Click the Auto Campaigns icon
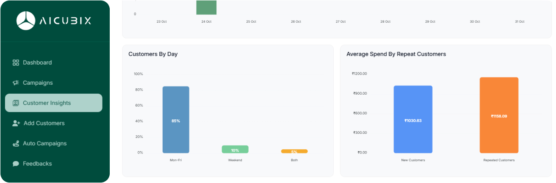 (x=15, y=143)
